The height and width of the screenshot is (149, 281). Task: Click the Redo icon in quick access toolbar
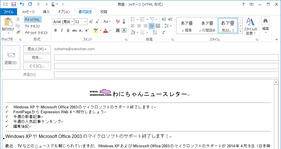point(30,4)
